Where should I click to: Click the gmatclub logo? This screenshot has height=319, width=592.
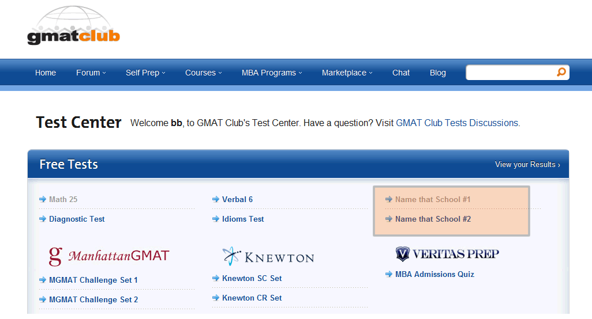pyautogui.click(x=74, y=25)
